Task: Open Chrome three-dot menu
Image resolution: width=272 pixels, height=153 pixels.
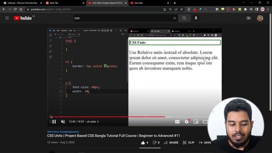Action: point(268,9)
